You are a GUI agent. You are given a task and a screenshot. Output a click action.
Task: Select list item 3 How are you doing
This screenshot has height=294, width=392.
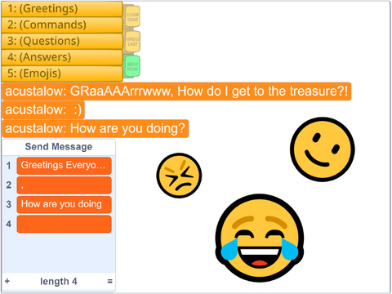(65, 204)
